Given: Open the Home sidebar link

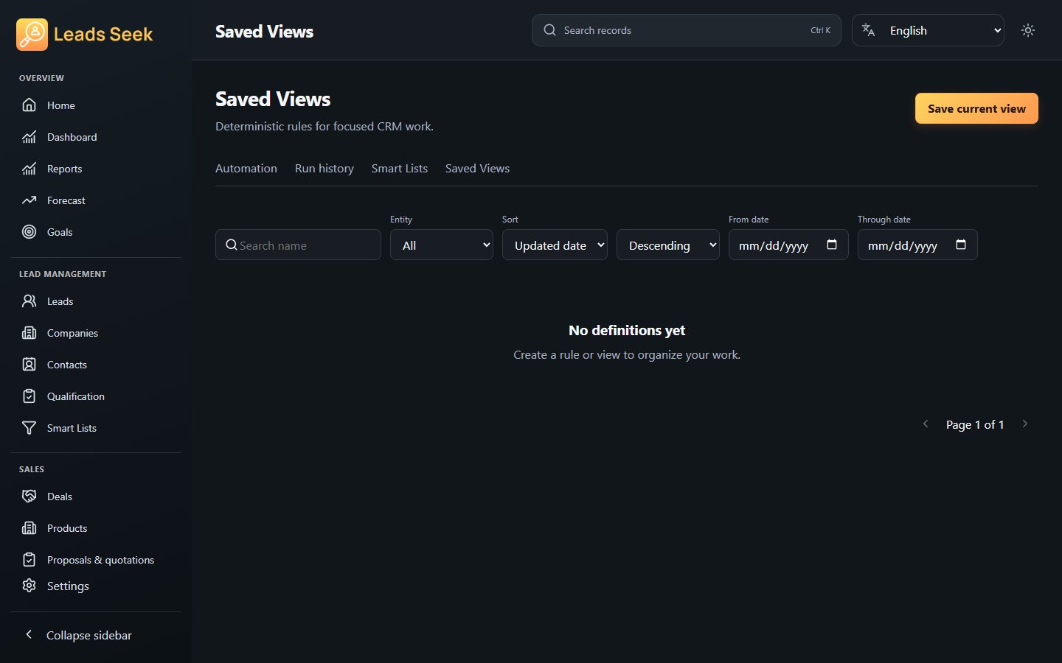Looking at the screenshot, I should pos(96,105).
